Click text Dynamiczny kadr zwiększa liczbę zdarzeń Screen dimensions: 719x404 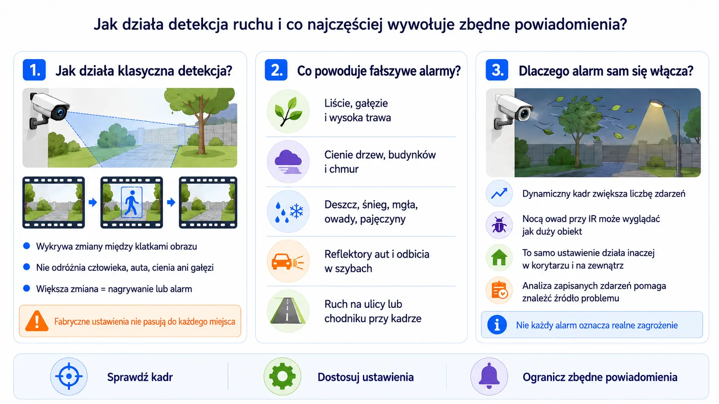click(x=604, y=194)
